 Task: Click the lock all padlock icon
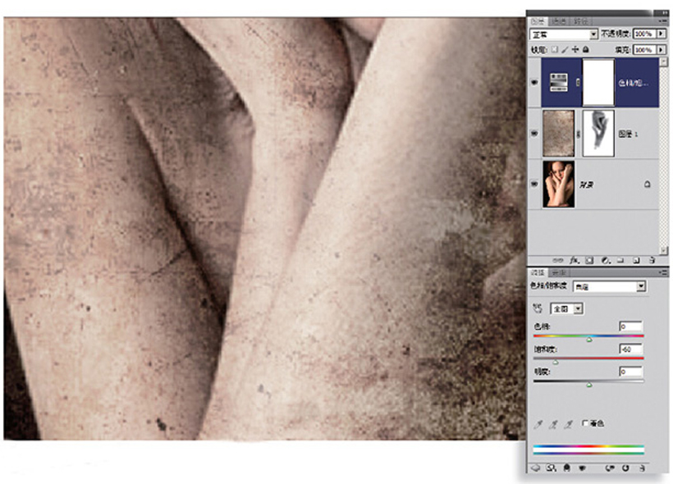[585, 50]
